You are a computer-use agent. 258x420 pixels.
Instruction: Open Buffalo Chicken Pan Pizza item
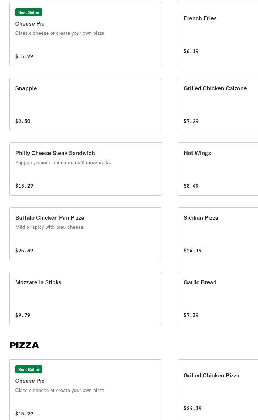[85, 234]
